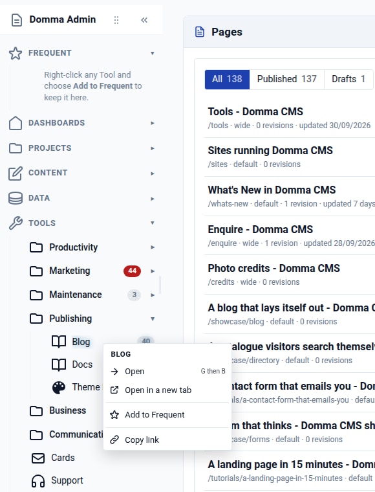Click the Blog open-book icon

click(59, 342)
